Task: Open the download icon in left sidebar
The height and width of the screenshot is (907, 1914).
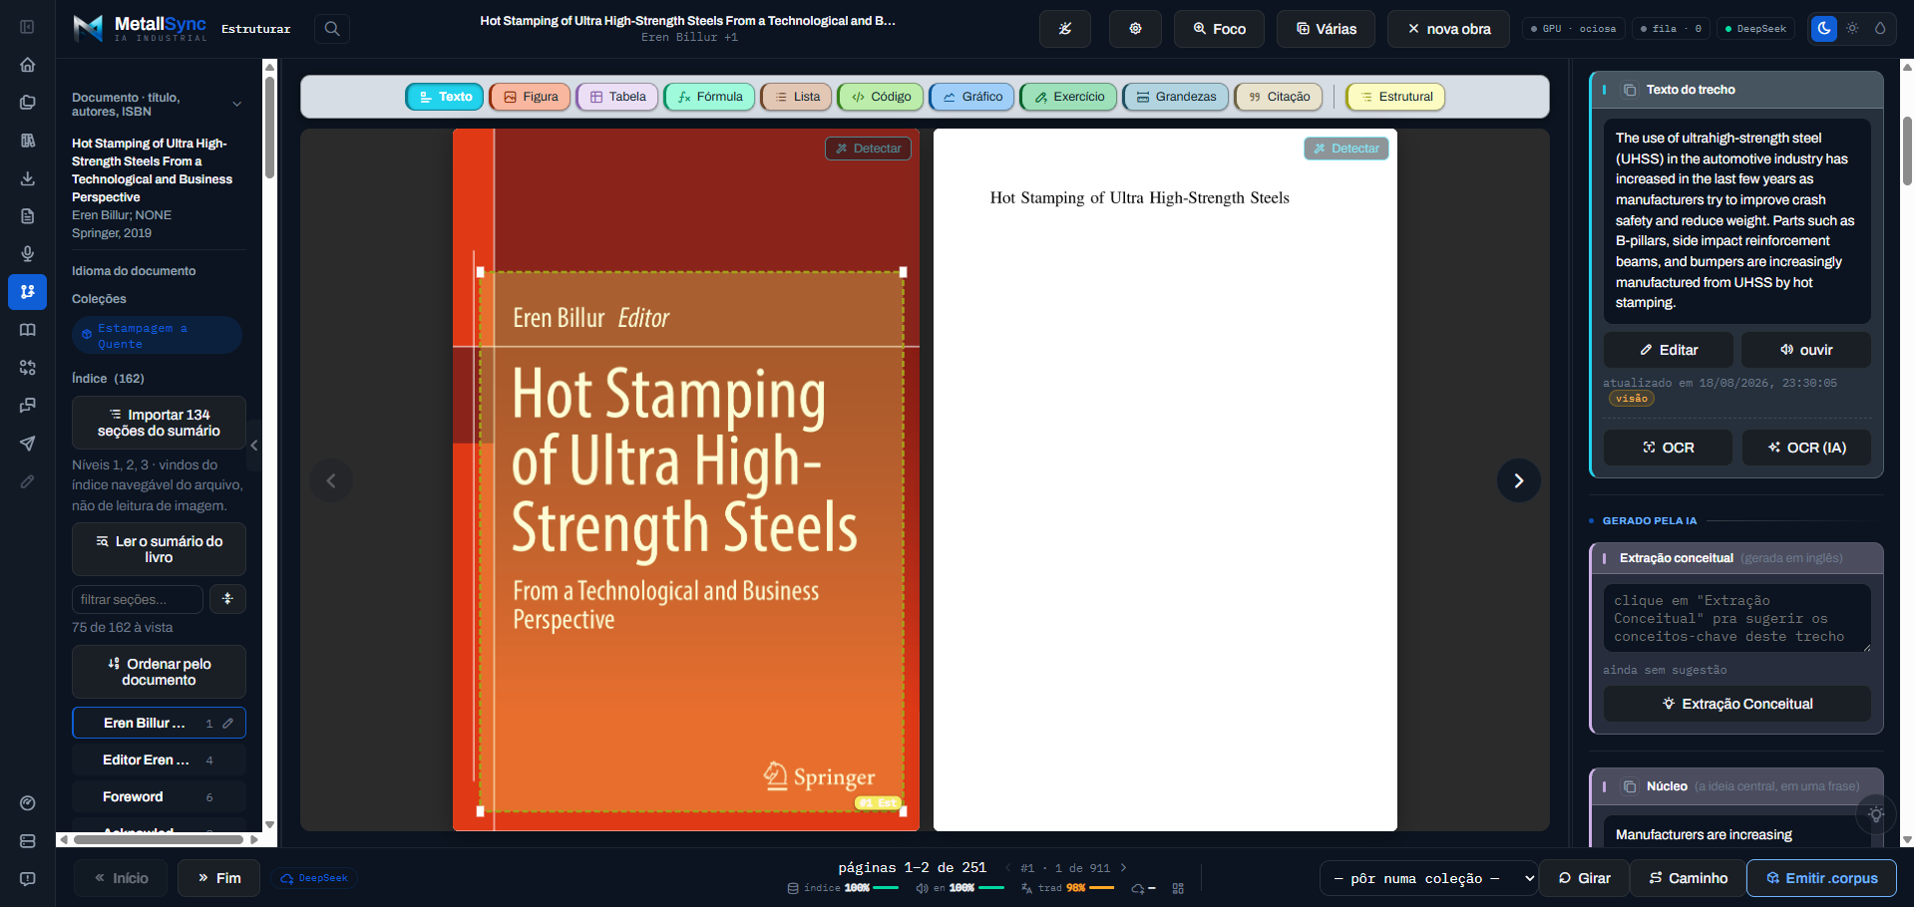Action: point(28,178)
